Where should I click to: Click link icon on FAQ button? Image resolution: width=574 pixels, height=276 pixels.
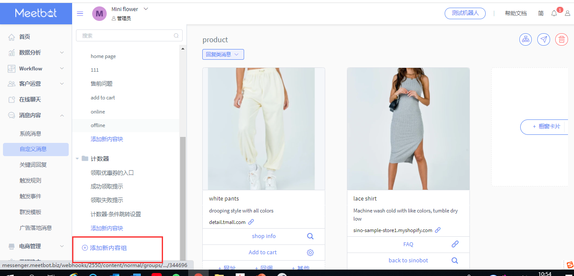455,244
